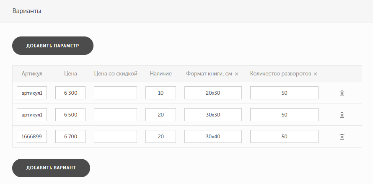Delete the variant row with price 6 700
The width and height of the screenshot is (373, 184).
pos(342,137)
